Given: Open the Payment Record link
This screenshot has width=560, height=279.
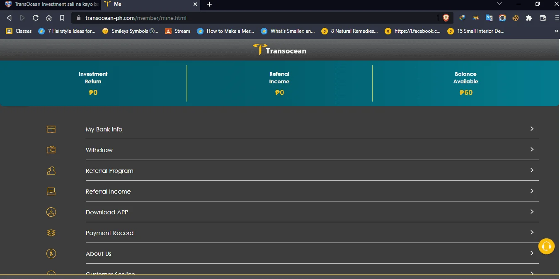Looking at the screenshot, I should 109,233.
